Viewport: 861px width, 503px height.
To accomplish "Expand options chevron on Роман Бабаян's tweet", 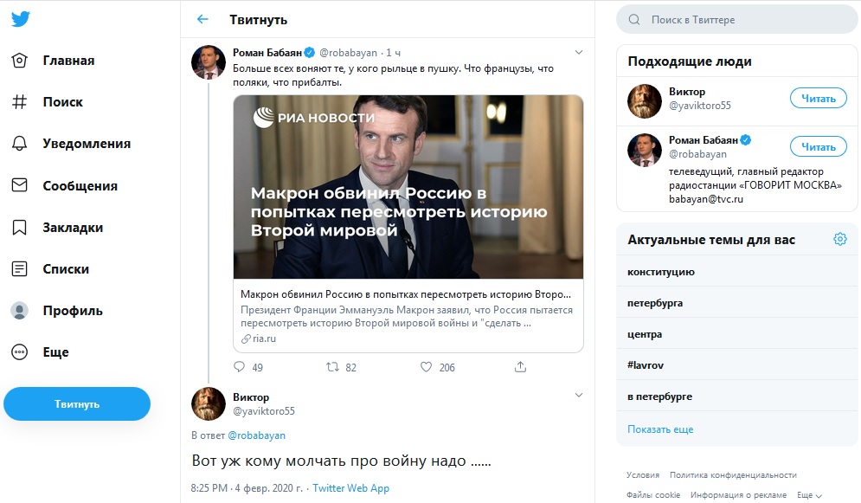I will 579,53.
